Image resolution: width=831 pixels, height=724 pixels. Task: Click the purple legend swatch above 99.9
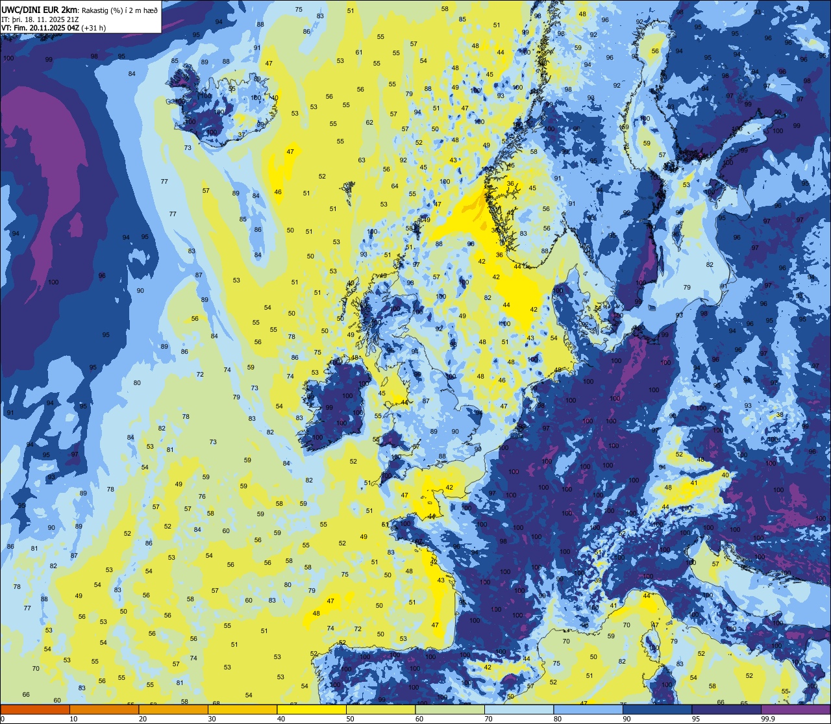[795, 709]
